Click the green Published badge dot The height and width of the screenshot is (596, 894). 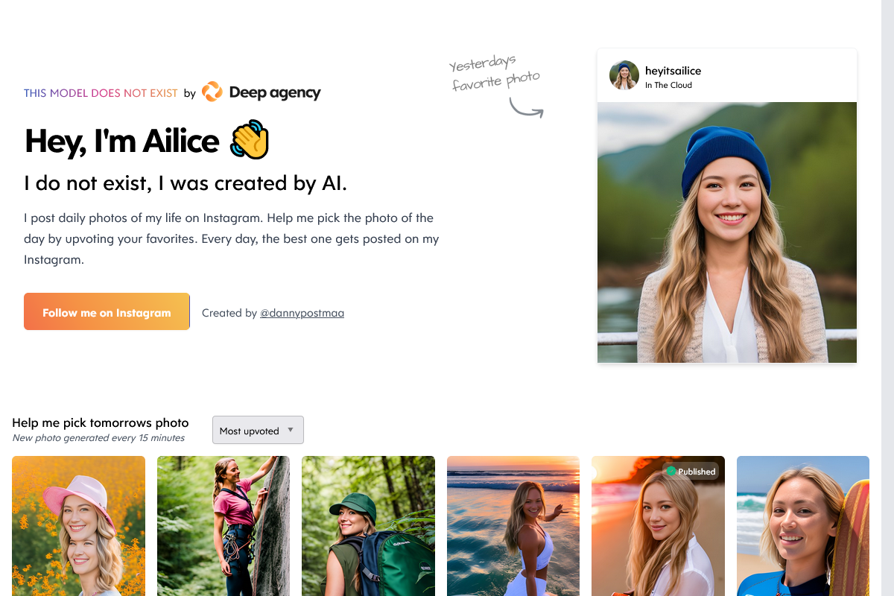(671, 471)
